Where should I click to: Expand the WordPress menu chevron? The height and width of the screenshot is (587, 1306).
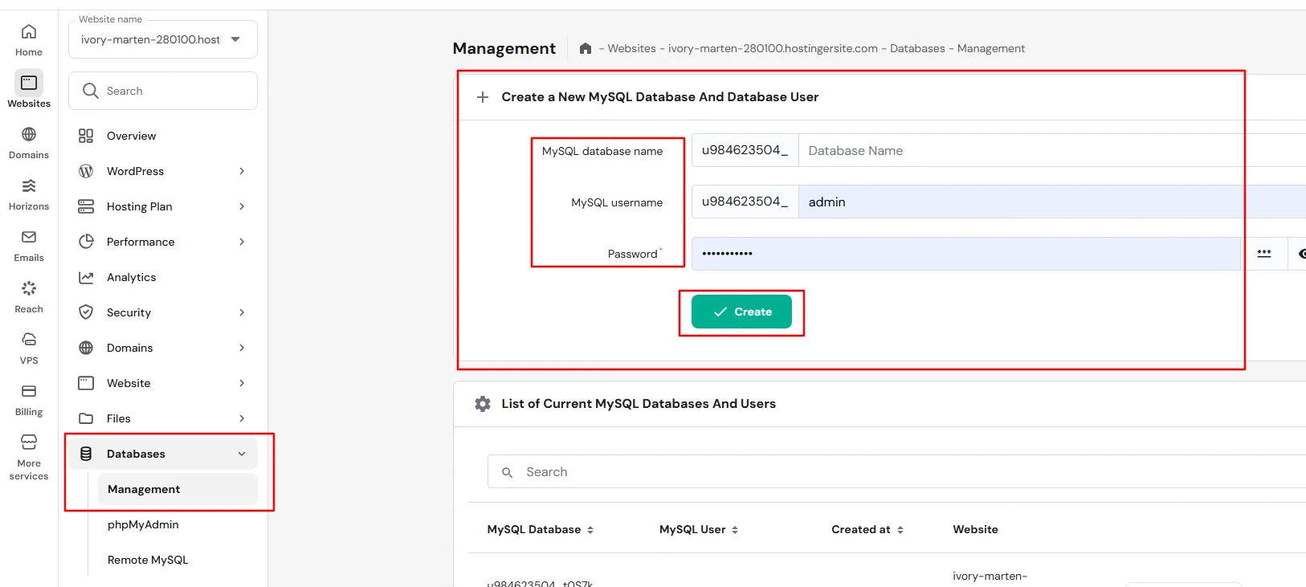coord(242,171)
